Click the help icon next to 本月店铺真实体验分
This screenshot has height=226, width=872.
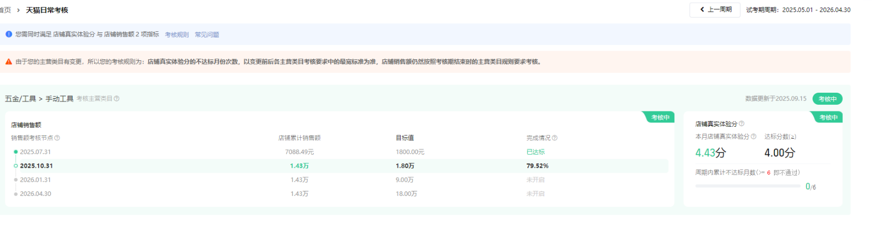754,137
